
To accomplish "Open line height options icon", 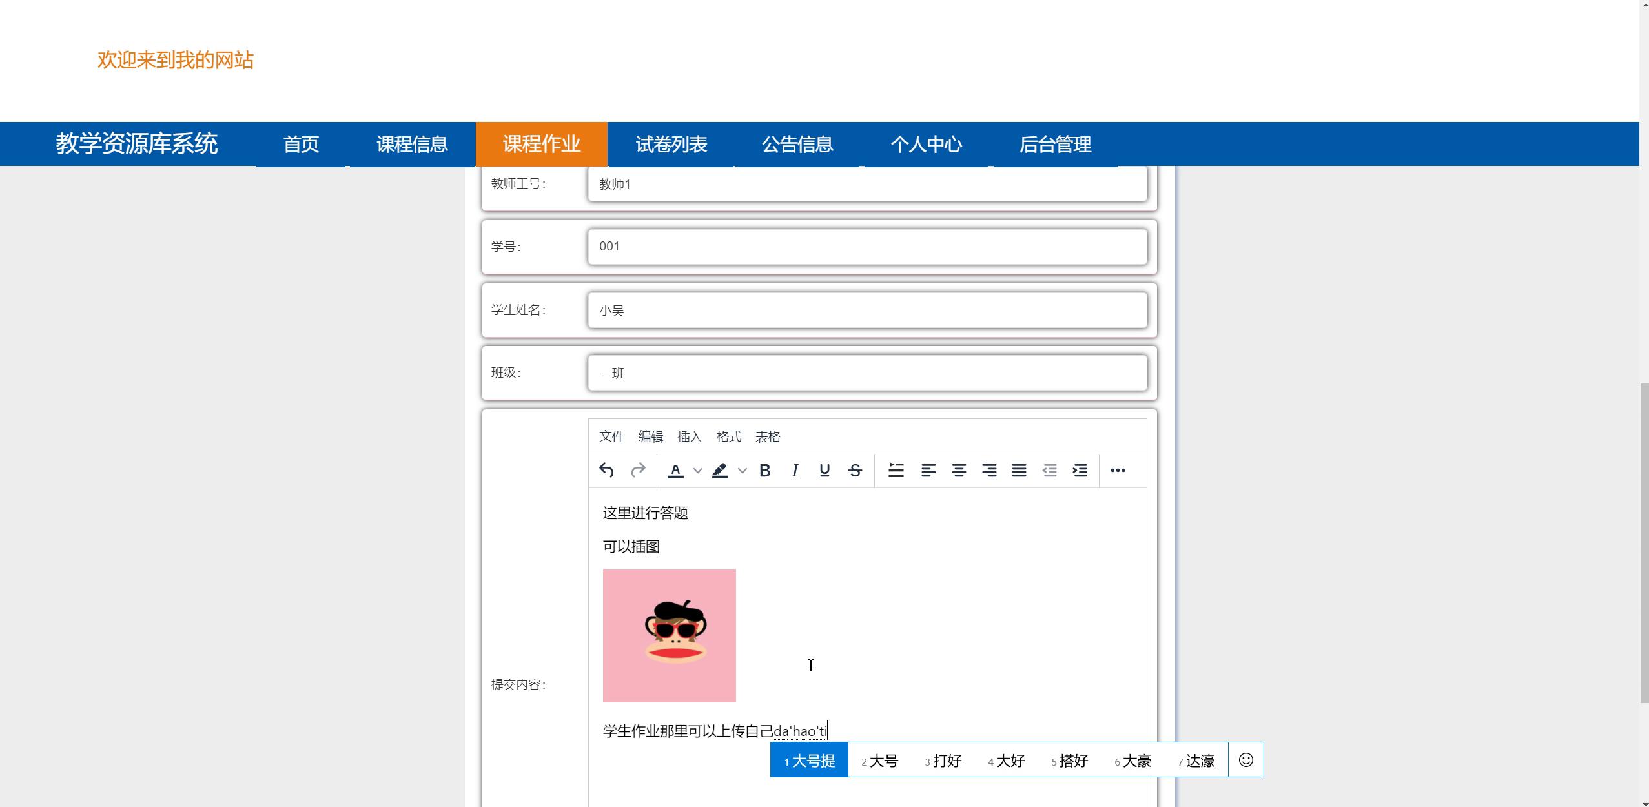I will coord(896,470).
